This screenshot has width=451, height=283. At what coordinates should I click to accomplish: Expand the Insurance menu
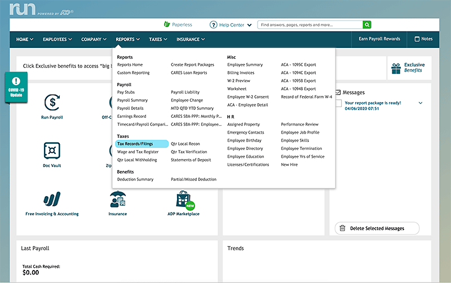click(191, 39)
